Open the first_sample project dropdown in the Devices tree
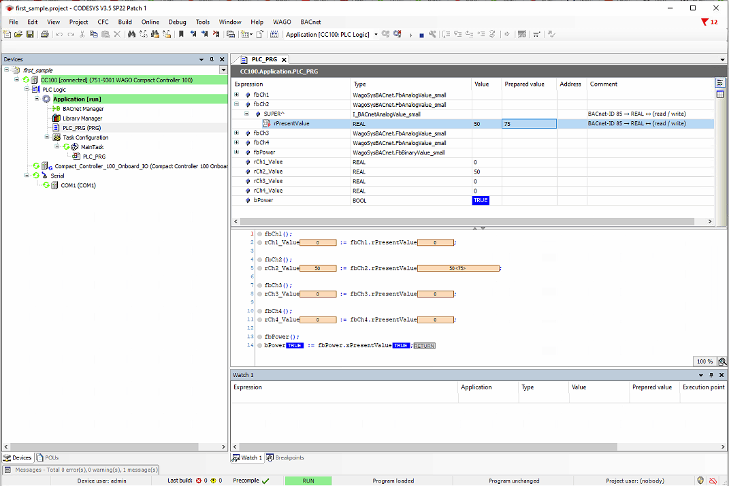 (x=223, y=70)
